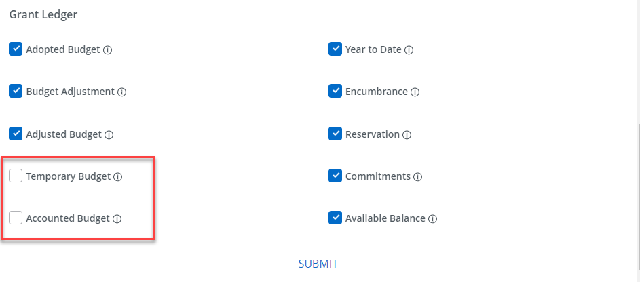Image resolution: width=640 pixels, height=282 pixels.
Task: Open Year to Date info icon
Action: (409, 50)
